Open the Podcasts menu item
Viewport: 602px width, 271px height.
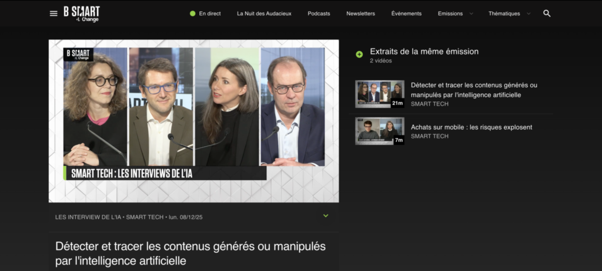[x=319, y=13]
